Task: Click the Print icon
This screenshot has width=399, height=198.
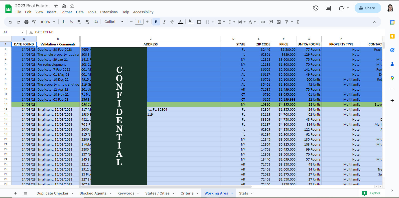Action: pyautogui.click(x=26, y=22)
